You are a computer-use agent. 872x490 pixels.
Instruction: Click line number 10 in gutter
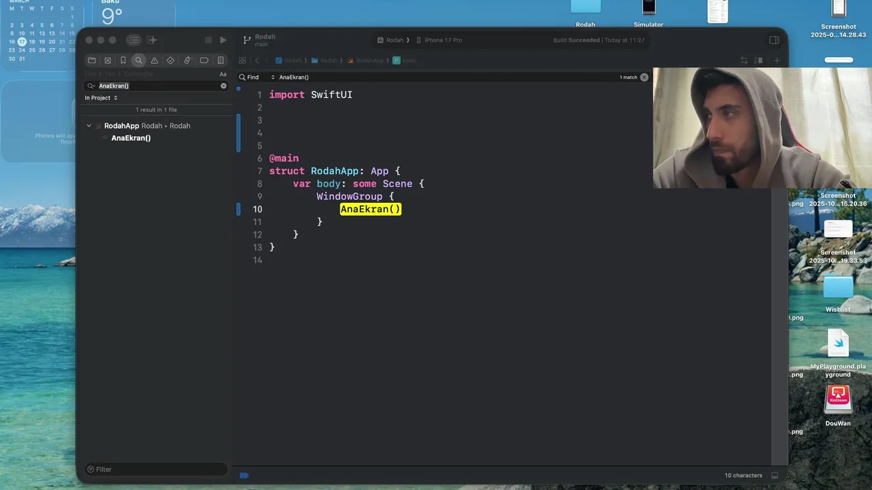[258, 209]
